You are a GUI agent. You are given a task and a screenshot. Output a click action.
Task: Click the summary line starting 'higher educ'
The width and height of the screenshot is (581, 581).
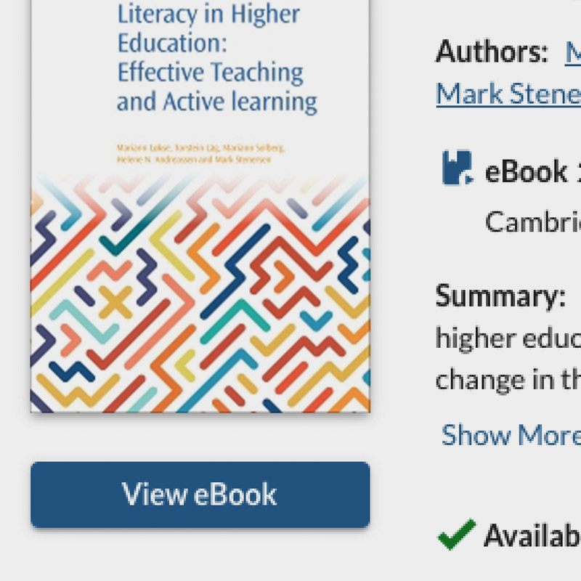(x=508, y=338)
